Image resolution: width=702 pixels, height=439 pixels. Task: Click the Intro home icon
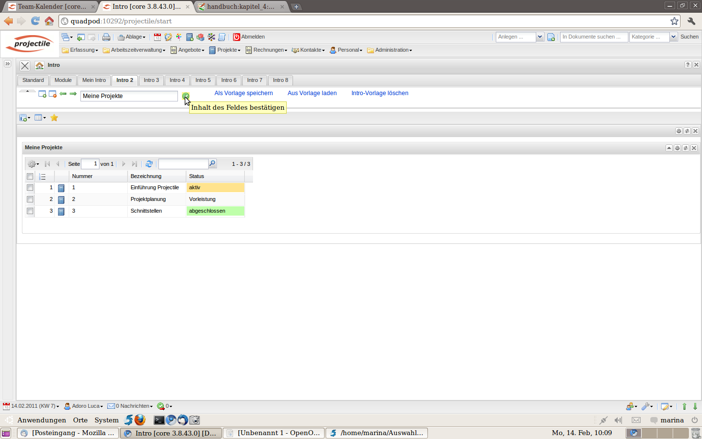(x=39, y=65)
